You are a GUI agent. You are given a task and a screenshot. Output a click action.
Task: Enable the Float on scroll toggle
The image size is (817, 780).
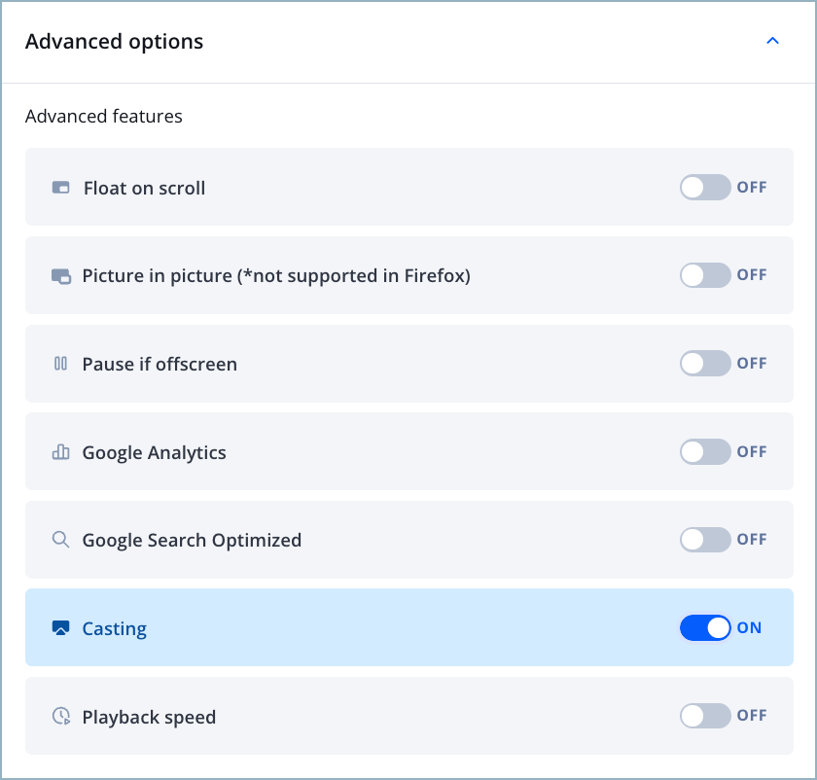tap(705, 188)
